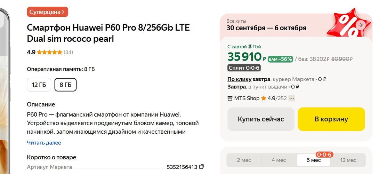The width and height of the screenshot is (379, 174).
Task: Open the По клику delivery link
Action: click(240, 79)
